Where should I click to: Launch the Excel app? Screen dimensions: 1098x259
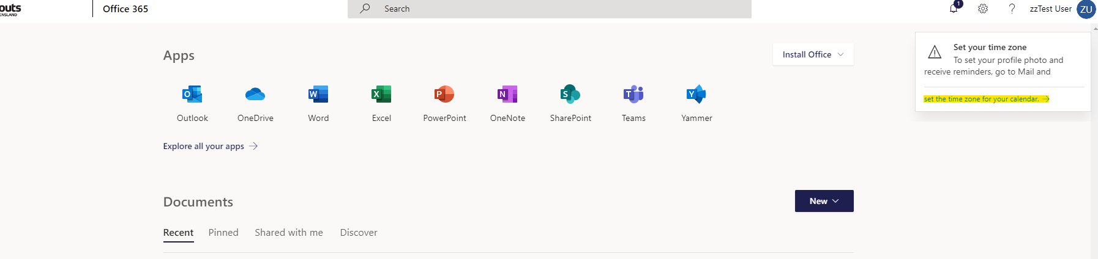point(381,103)
